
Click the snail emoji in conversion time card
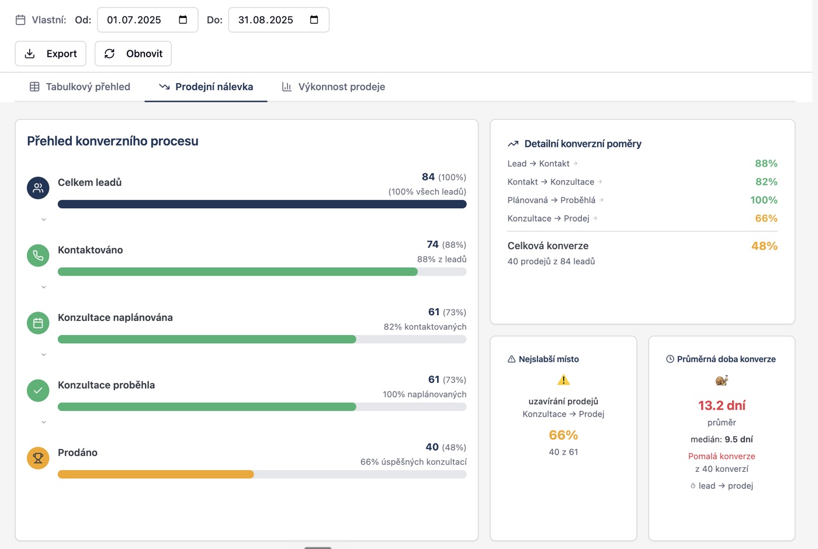722,381
